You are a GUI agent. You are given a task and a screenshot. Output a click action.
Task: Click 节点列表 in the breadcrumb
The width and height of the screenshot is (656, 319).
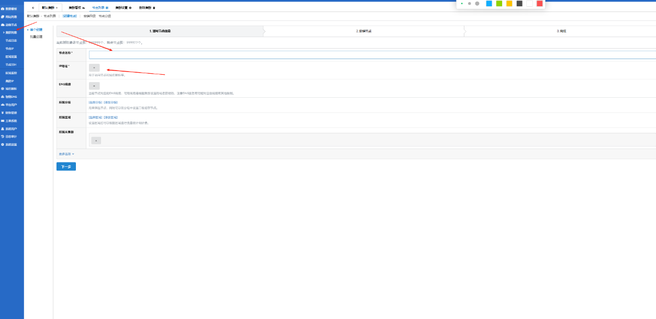point(49,16)
